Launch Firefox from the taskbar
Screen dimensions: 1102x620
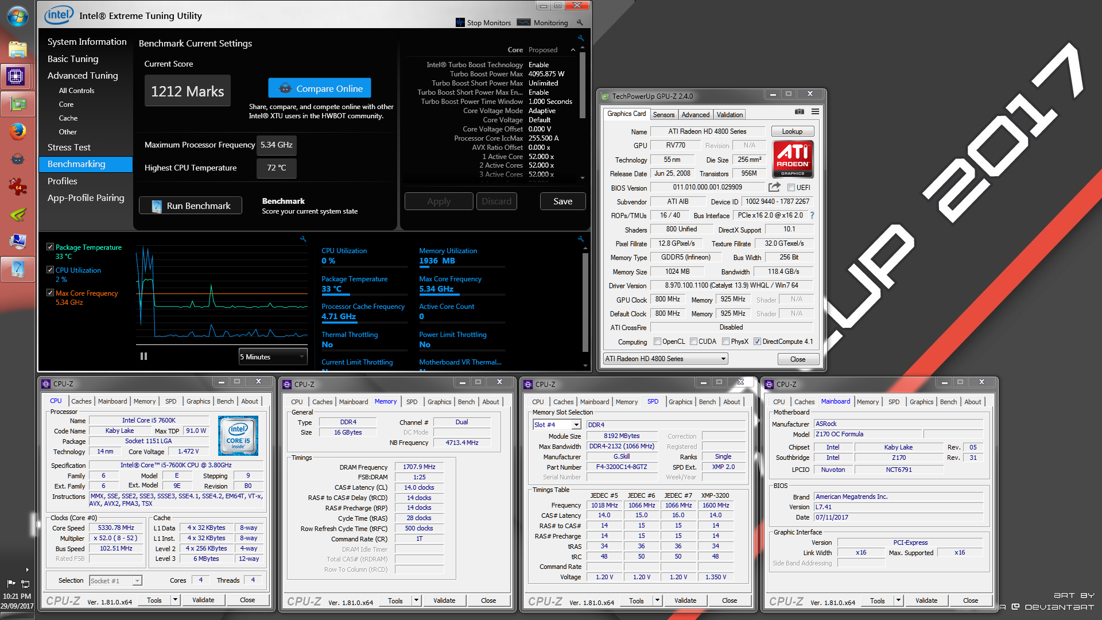coord(17,131)
